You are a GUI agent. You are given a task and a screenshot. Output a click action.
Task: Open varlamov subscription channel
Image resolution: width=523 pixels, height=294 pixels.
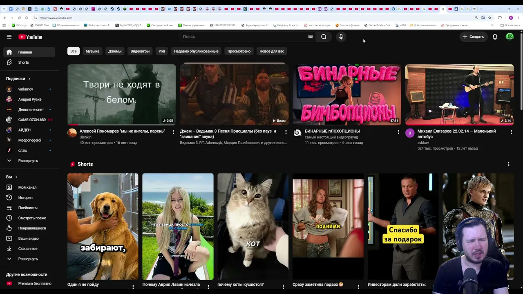29,89
